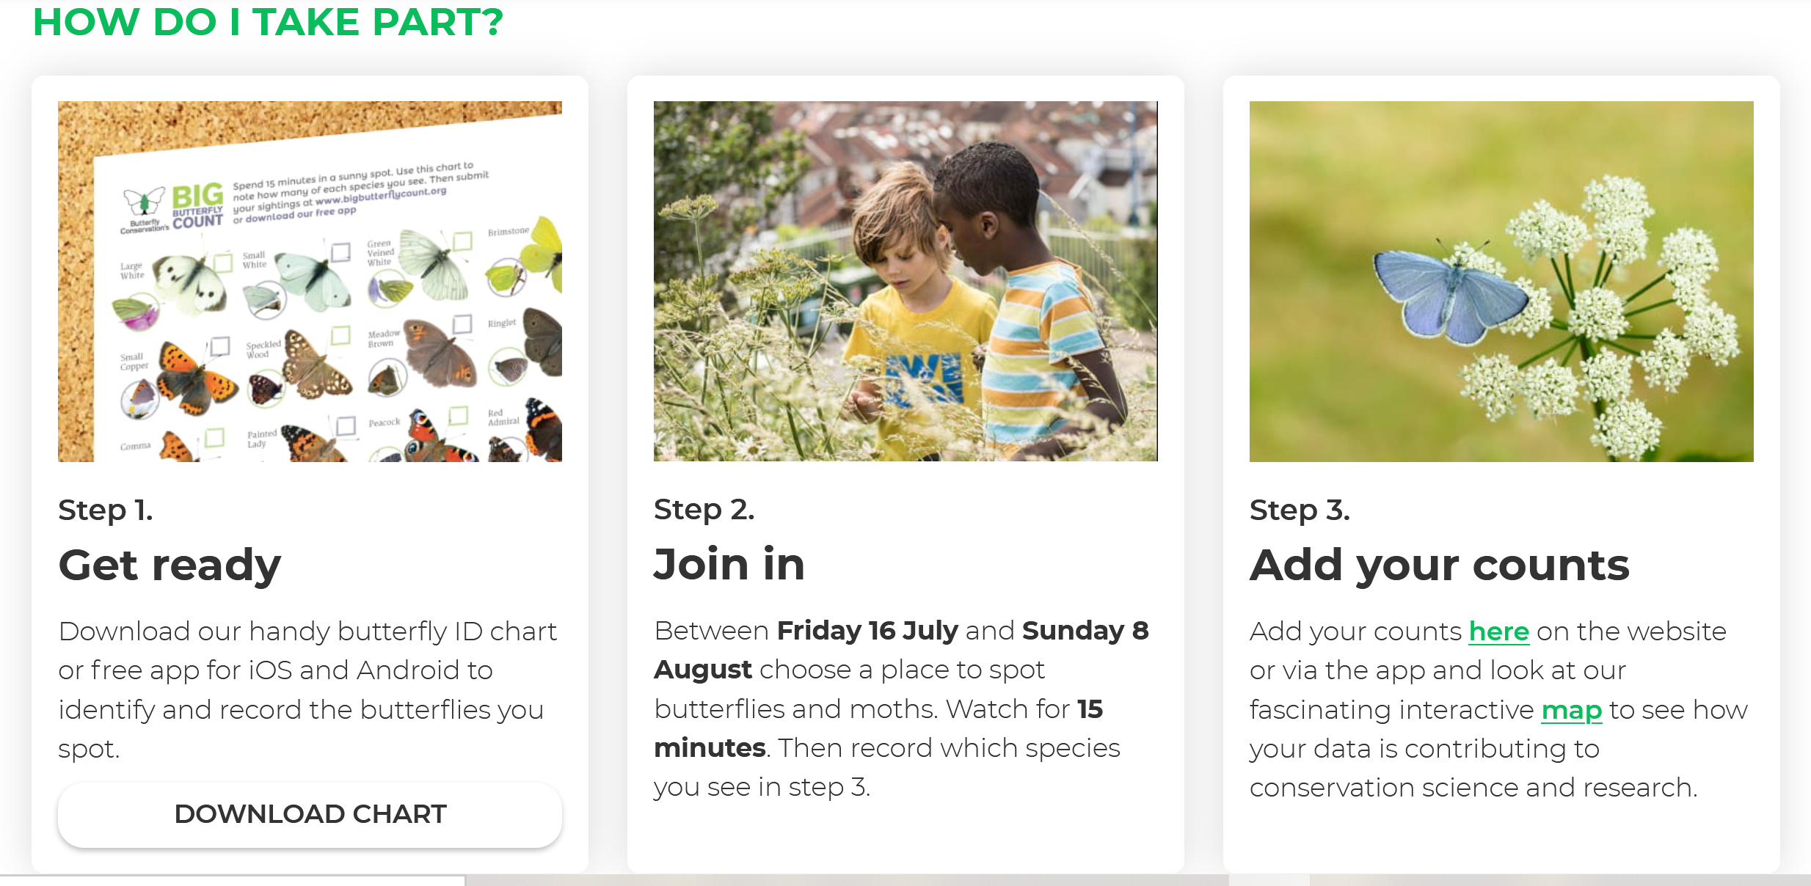The height and width of the screenshot is (886, 1811).
Task: Click the "Add your counts" step heading
Action: pos(1439,565)
